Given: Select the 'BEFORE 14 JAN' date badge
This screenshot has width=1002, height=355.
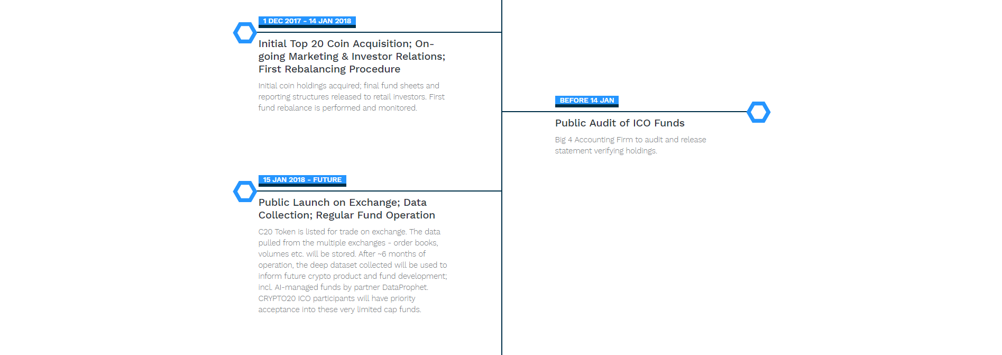Looking at the screenshot, I should (x=586, y=101).
